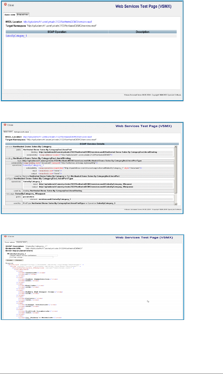This screenshot has width=223, height=374.
Task: Open the SalesByCategory_1 link in the binding operations row
Action: pyautogui.click(x=33, y=165)
